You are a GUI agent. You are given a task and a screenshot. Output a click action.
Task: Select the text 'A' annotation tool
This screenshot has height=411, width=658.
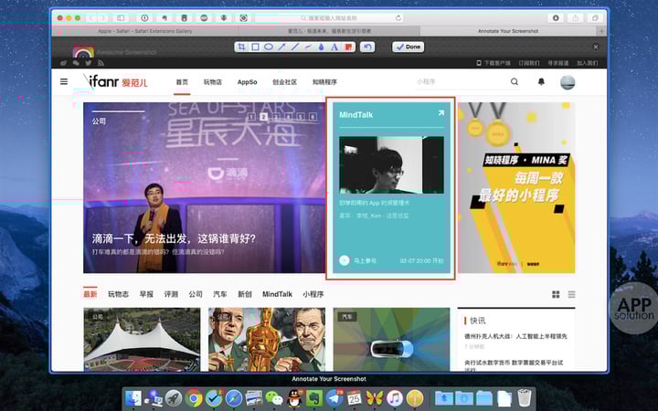(x=334, y=47)
